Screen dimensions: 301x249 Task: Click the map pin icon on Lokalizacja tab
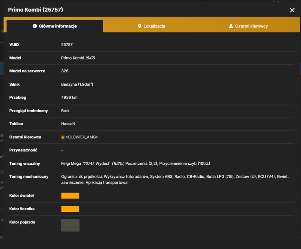click(x=140, y=26)
